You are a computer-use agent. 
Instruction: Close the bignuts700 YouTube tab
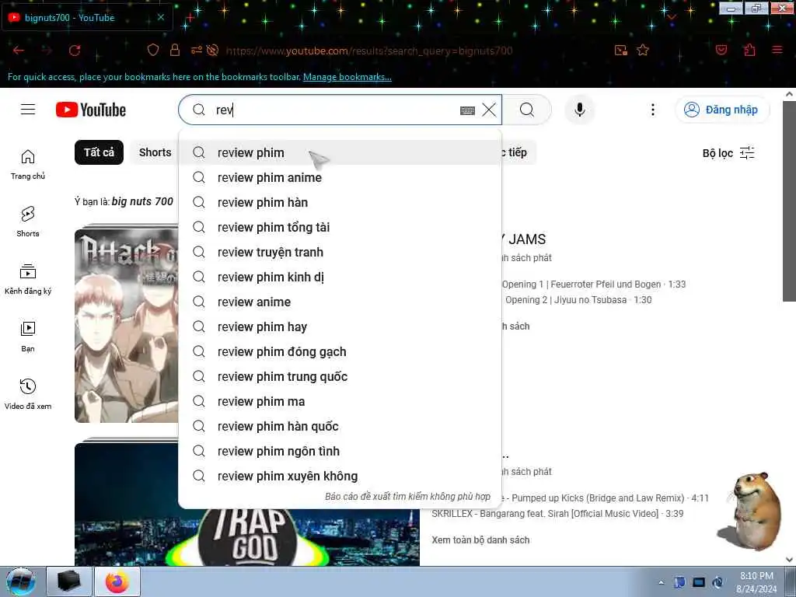160,17
